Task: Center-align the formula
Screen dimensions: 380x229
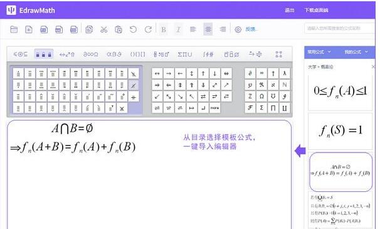Action: tap(208, 29)
